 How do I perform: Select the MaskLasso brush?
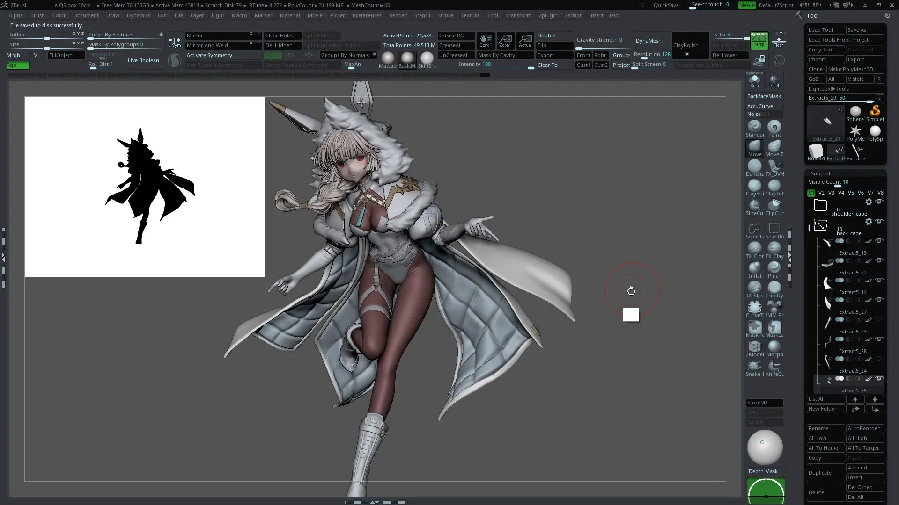[774, 329]
